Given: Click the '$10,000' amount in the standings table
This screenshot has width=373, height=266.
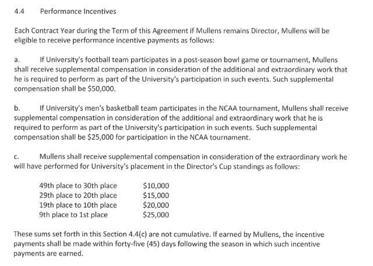Looking at the screenshot, I should click(x=156, y=186).
